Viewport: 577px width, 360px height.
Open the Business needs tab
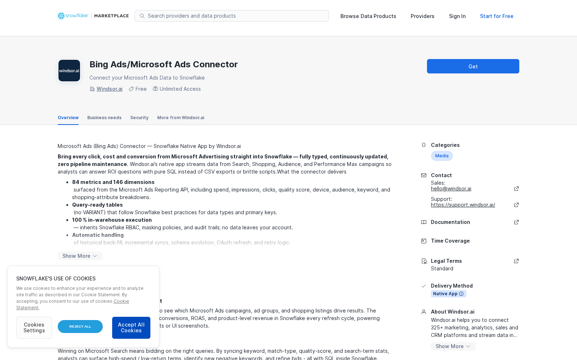104,118
